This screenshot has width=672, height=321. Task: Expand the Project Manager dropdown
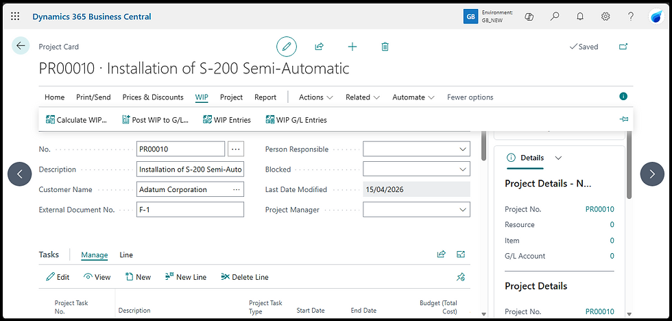click(x=462, y=210)
